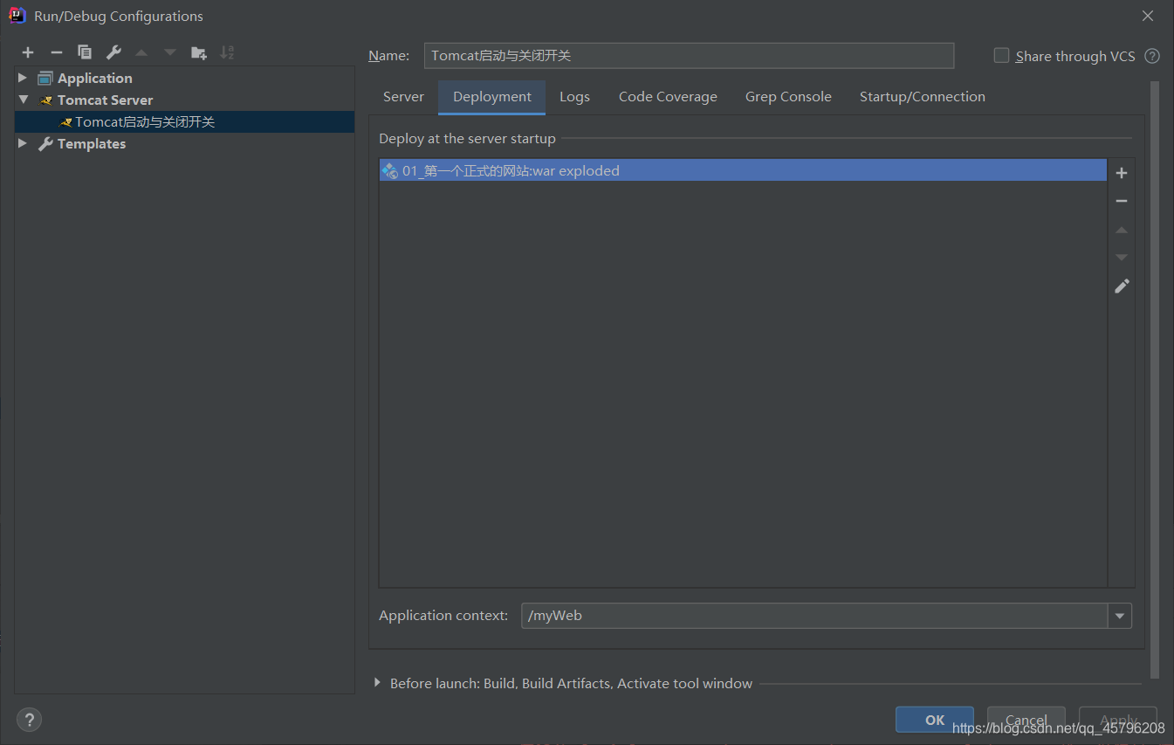The width and height of the screenshot is (1174, 745).
Task: Edit the selected artifact with pencil icon
Action: click(1122, 286)
